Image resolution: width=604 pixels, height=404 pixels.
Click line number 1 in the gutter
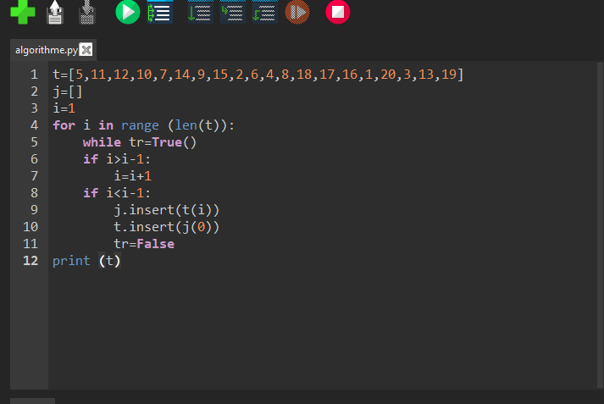click(34, 75)
